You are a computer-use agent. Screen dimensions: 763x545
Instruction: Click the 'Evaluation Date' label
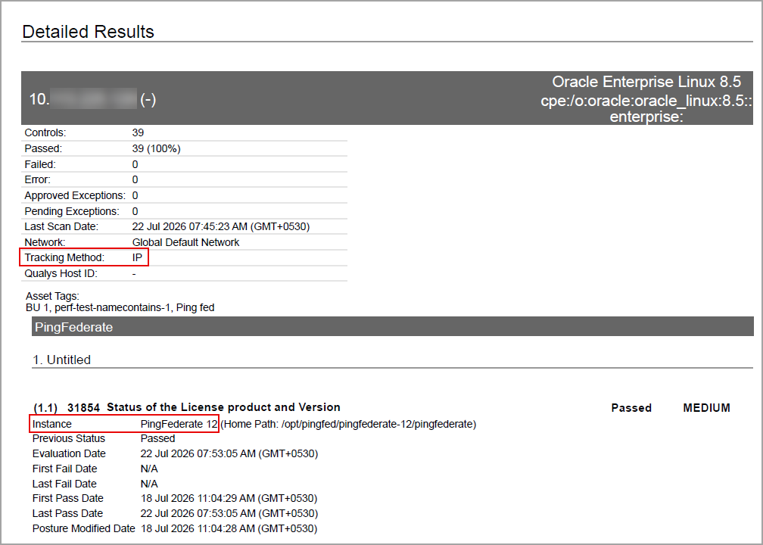tap(69, 453)
